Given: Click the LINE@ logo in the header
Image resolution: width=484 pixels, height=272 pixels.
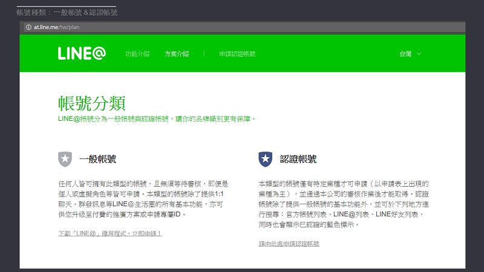Looking at the screenshot, I should [82, 53].
